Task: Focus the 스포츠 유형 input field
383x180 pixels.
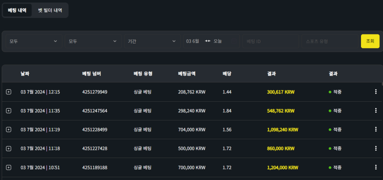Action: click(x=330, y=41)
